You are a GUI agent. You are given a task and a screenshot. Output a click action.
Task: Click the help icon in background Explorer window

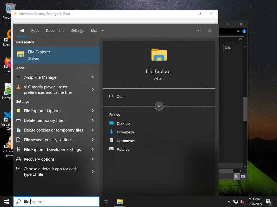coord(244,31)
